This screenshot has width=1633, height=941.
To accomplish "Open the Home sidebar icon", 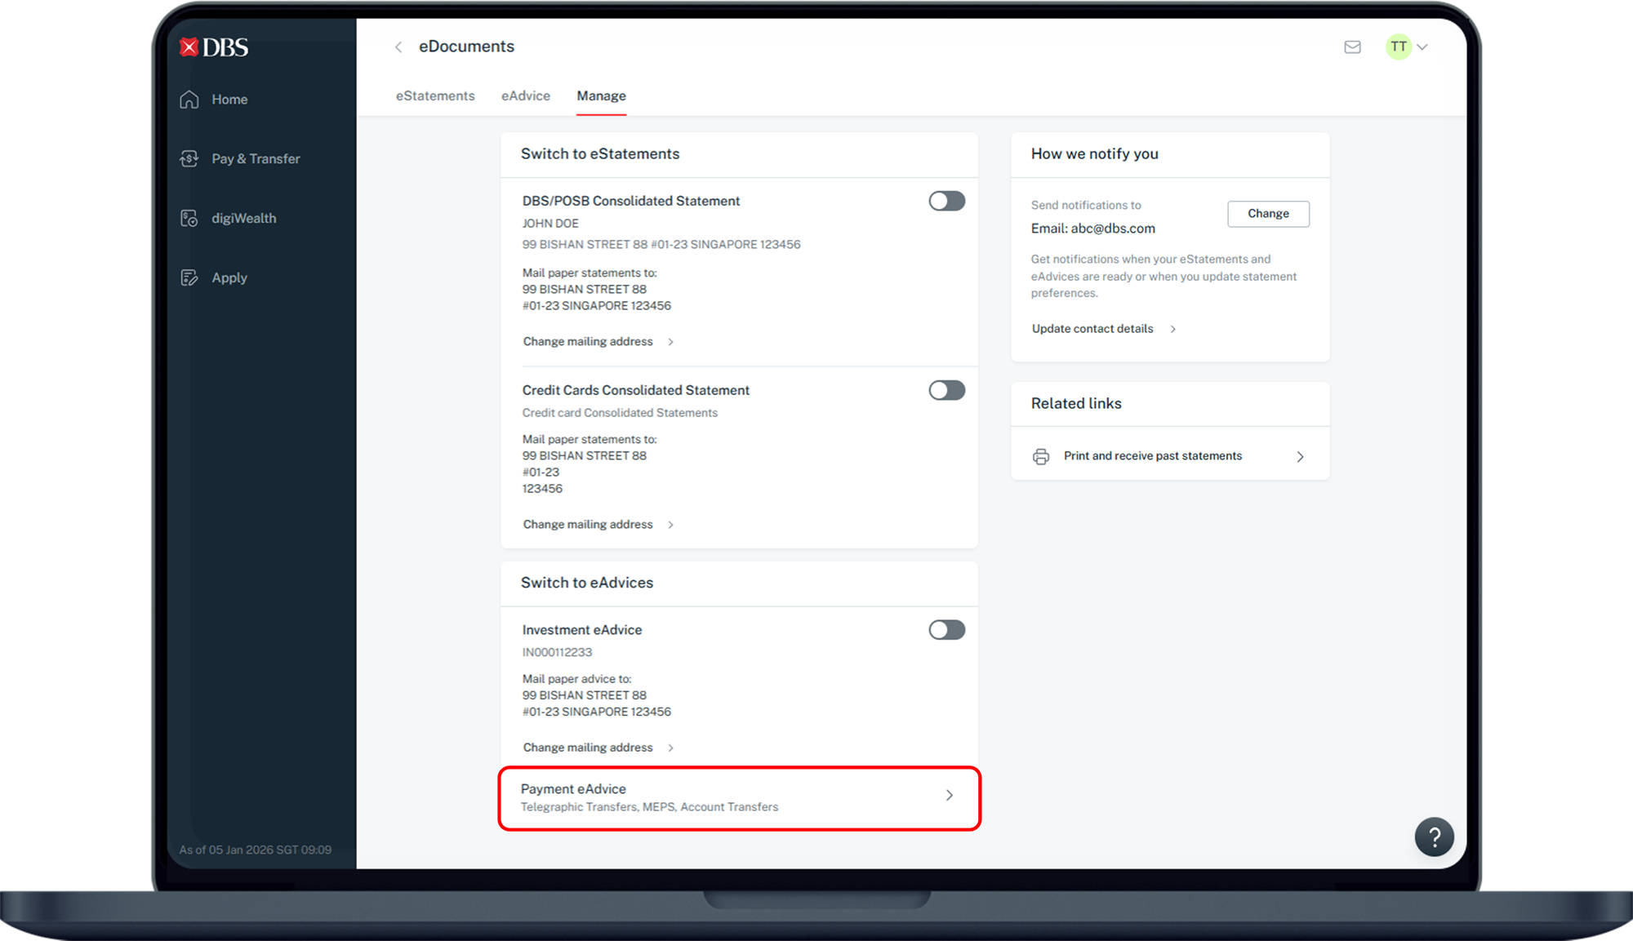I will [x=189, y=100].
